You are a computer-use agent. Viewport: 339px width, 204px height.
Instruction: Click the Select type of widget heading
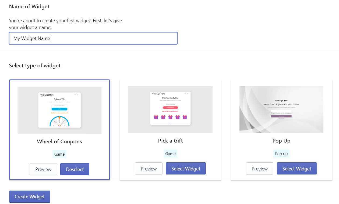coord(35,65)
